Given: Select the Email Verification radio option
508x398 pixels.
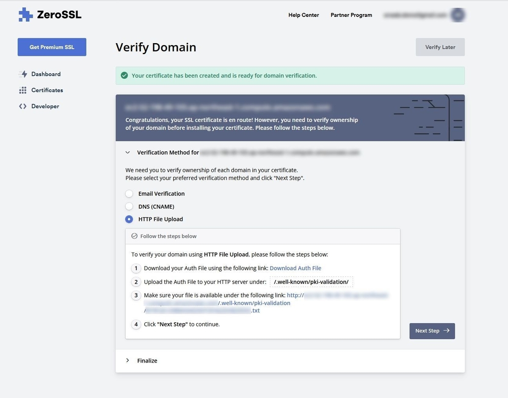Looking at the screenshot, I should (129, 194).
